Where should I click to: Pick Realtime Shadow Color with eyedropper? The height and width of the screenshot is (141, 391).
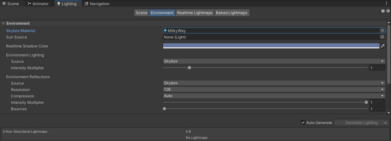point(383,46)
